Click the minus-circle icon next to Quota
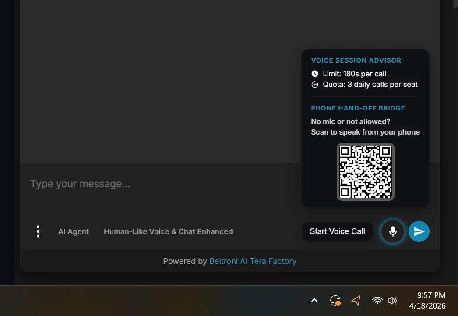The width and height of the screenshot is (458, 316). [314, 85]
